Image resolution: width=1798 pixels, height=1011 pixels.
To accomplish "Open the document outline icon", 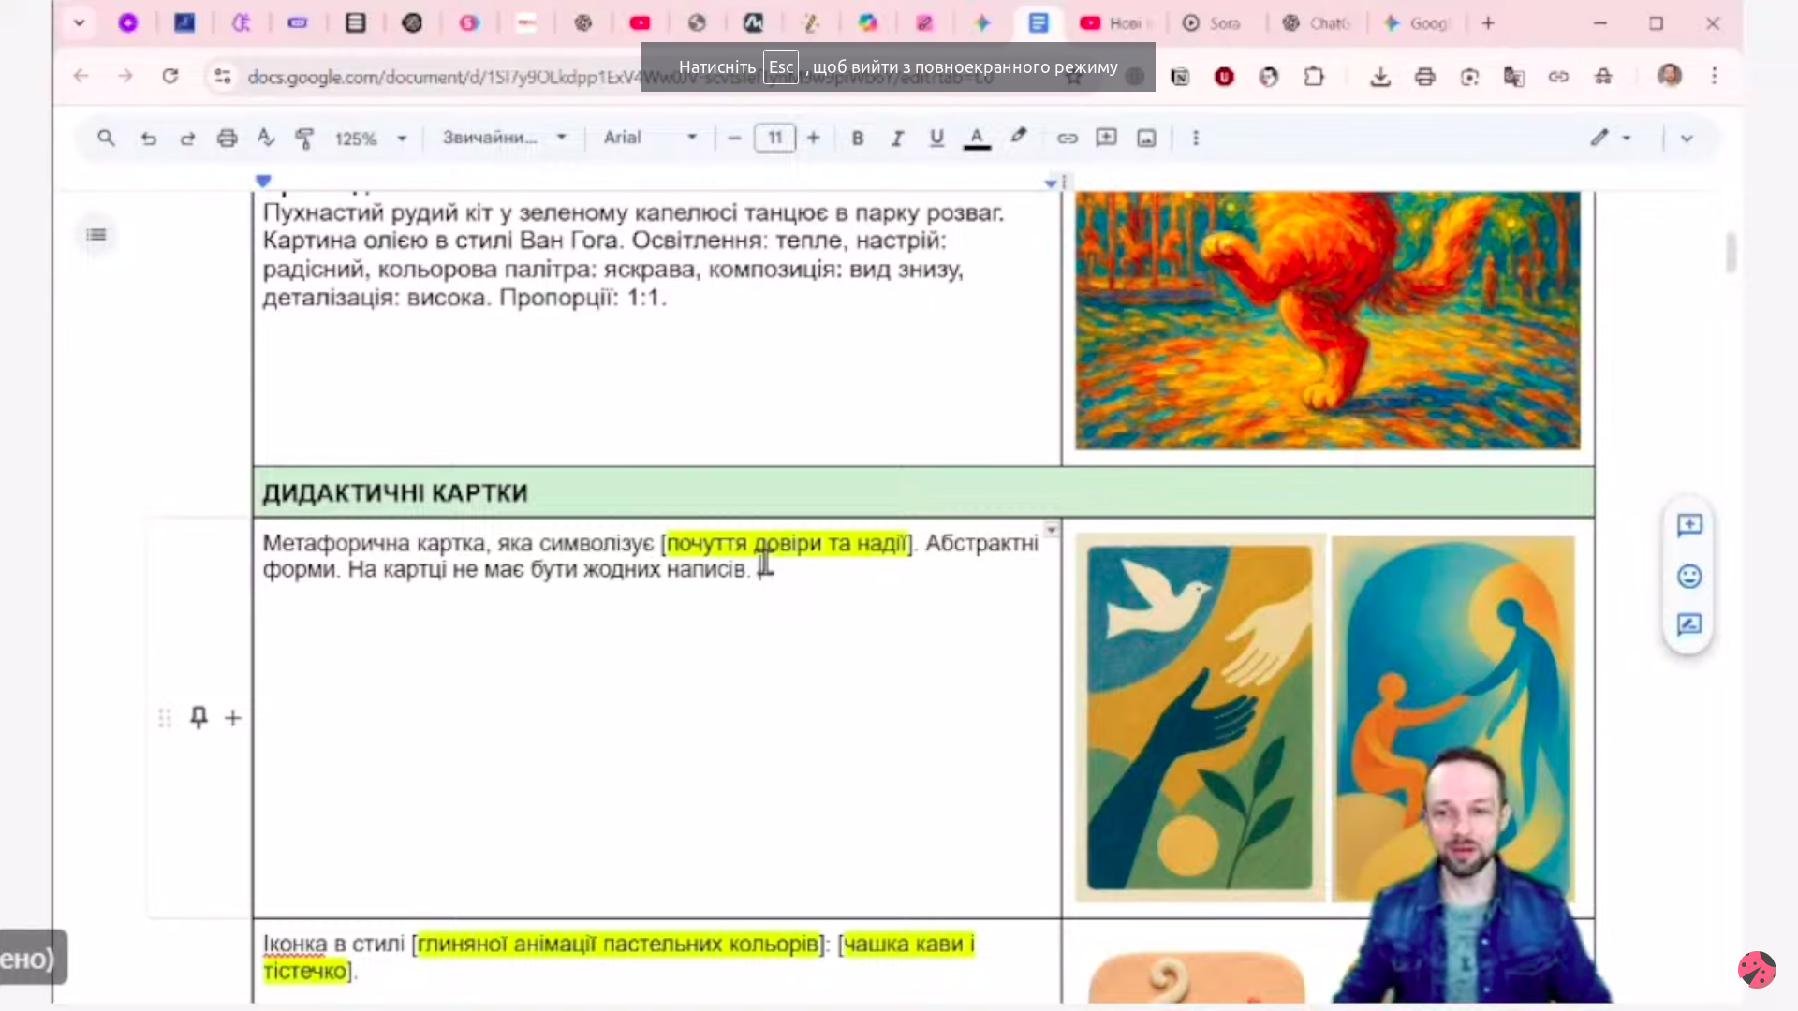I will coord(96,235).
